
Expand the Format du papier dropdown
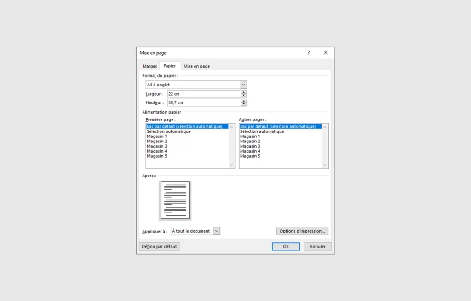(244, 85)
